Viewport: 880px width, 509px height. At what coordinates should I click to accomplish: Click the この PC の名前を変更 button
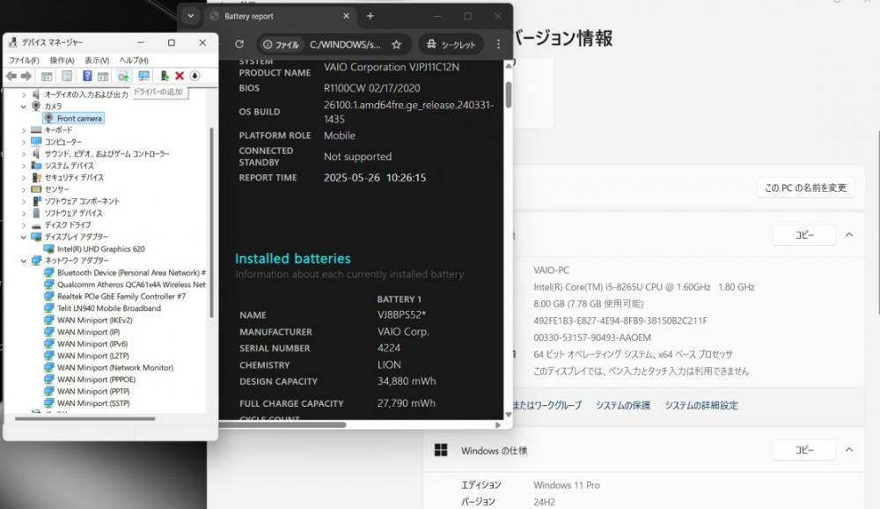click(805, 188)
